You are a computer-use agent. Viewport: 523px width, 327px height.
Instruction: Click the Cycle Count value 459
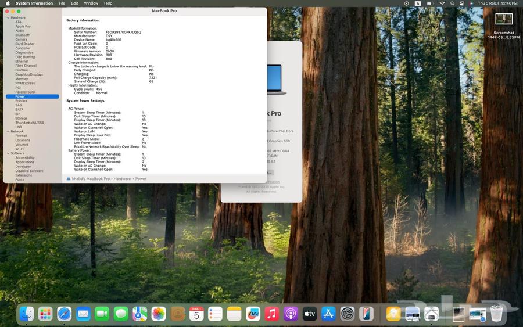coord(99,89)
